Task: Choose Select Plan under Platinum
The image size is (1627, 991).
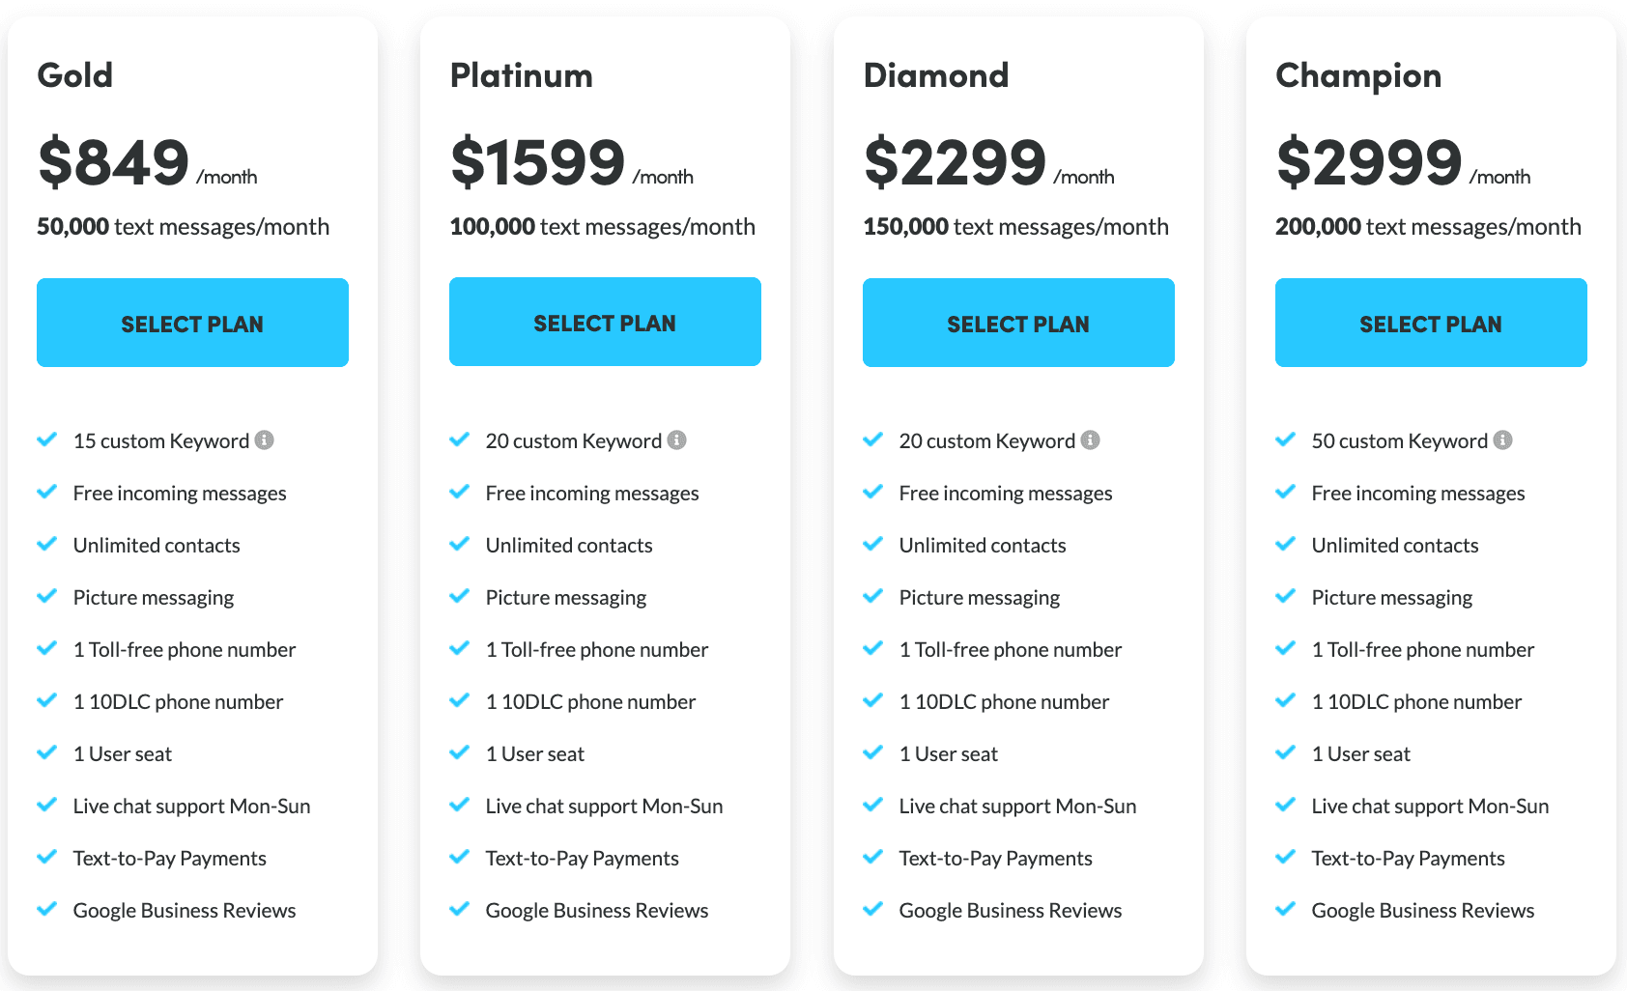Action: tap(605, 322)
